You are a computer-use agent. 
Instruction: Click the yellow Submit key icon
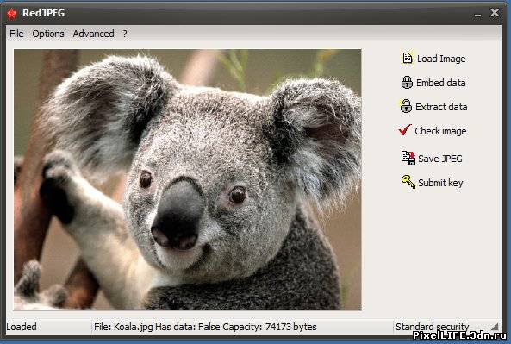coord(408,182)
